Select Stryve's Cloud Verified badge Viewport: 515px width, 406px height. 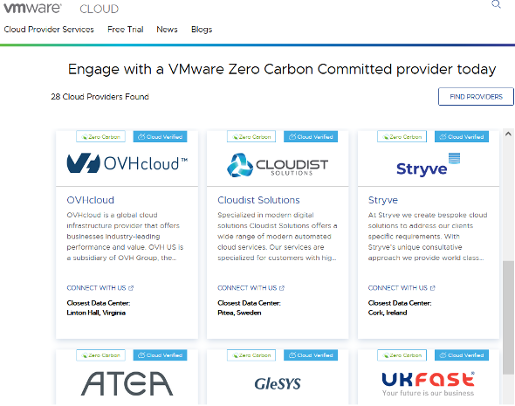[x=462, y=137]
